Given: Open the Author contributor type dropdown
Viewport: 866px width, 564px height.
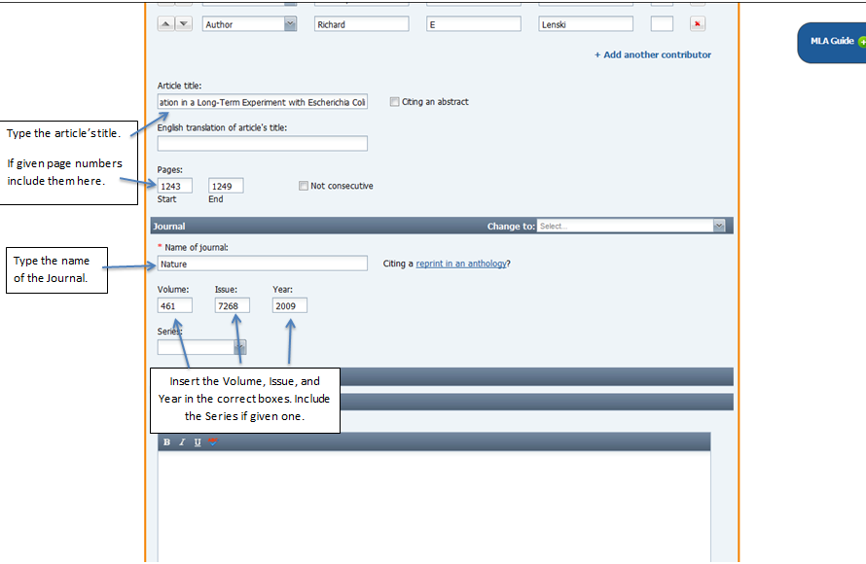Looking at the screenshot, I should pyautogui.click(x=291, y=23).
